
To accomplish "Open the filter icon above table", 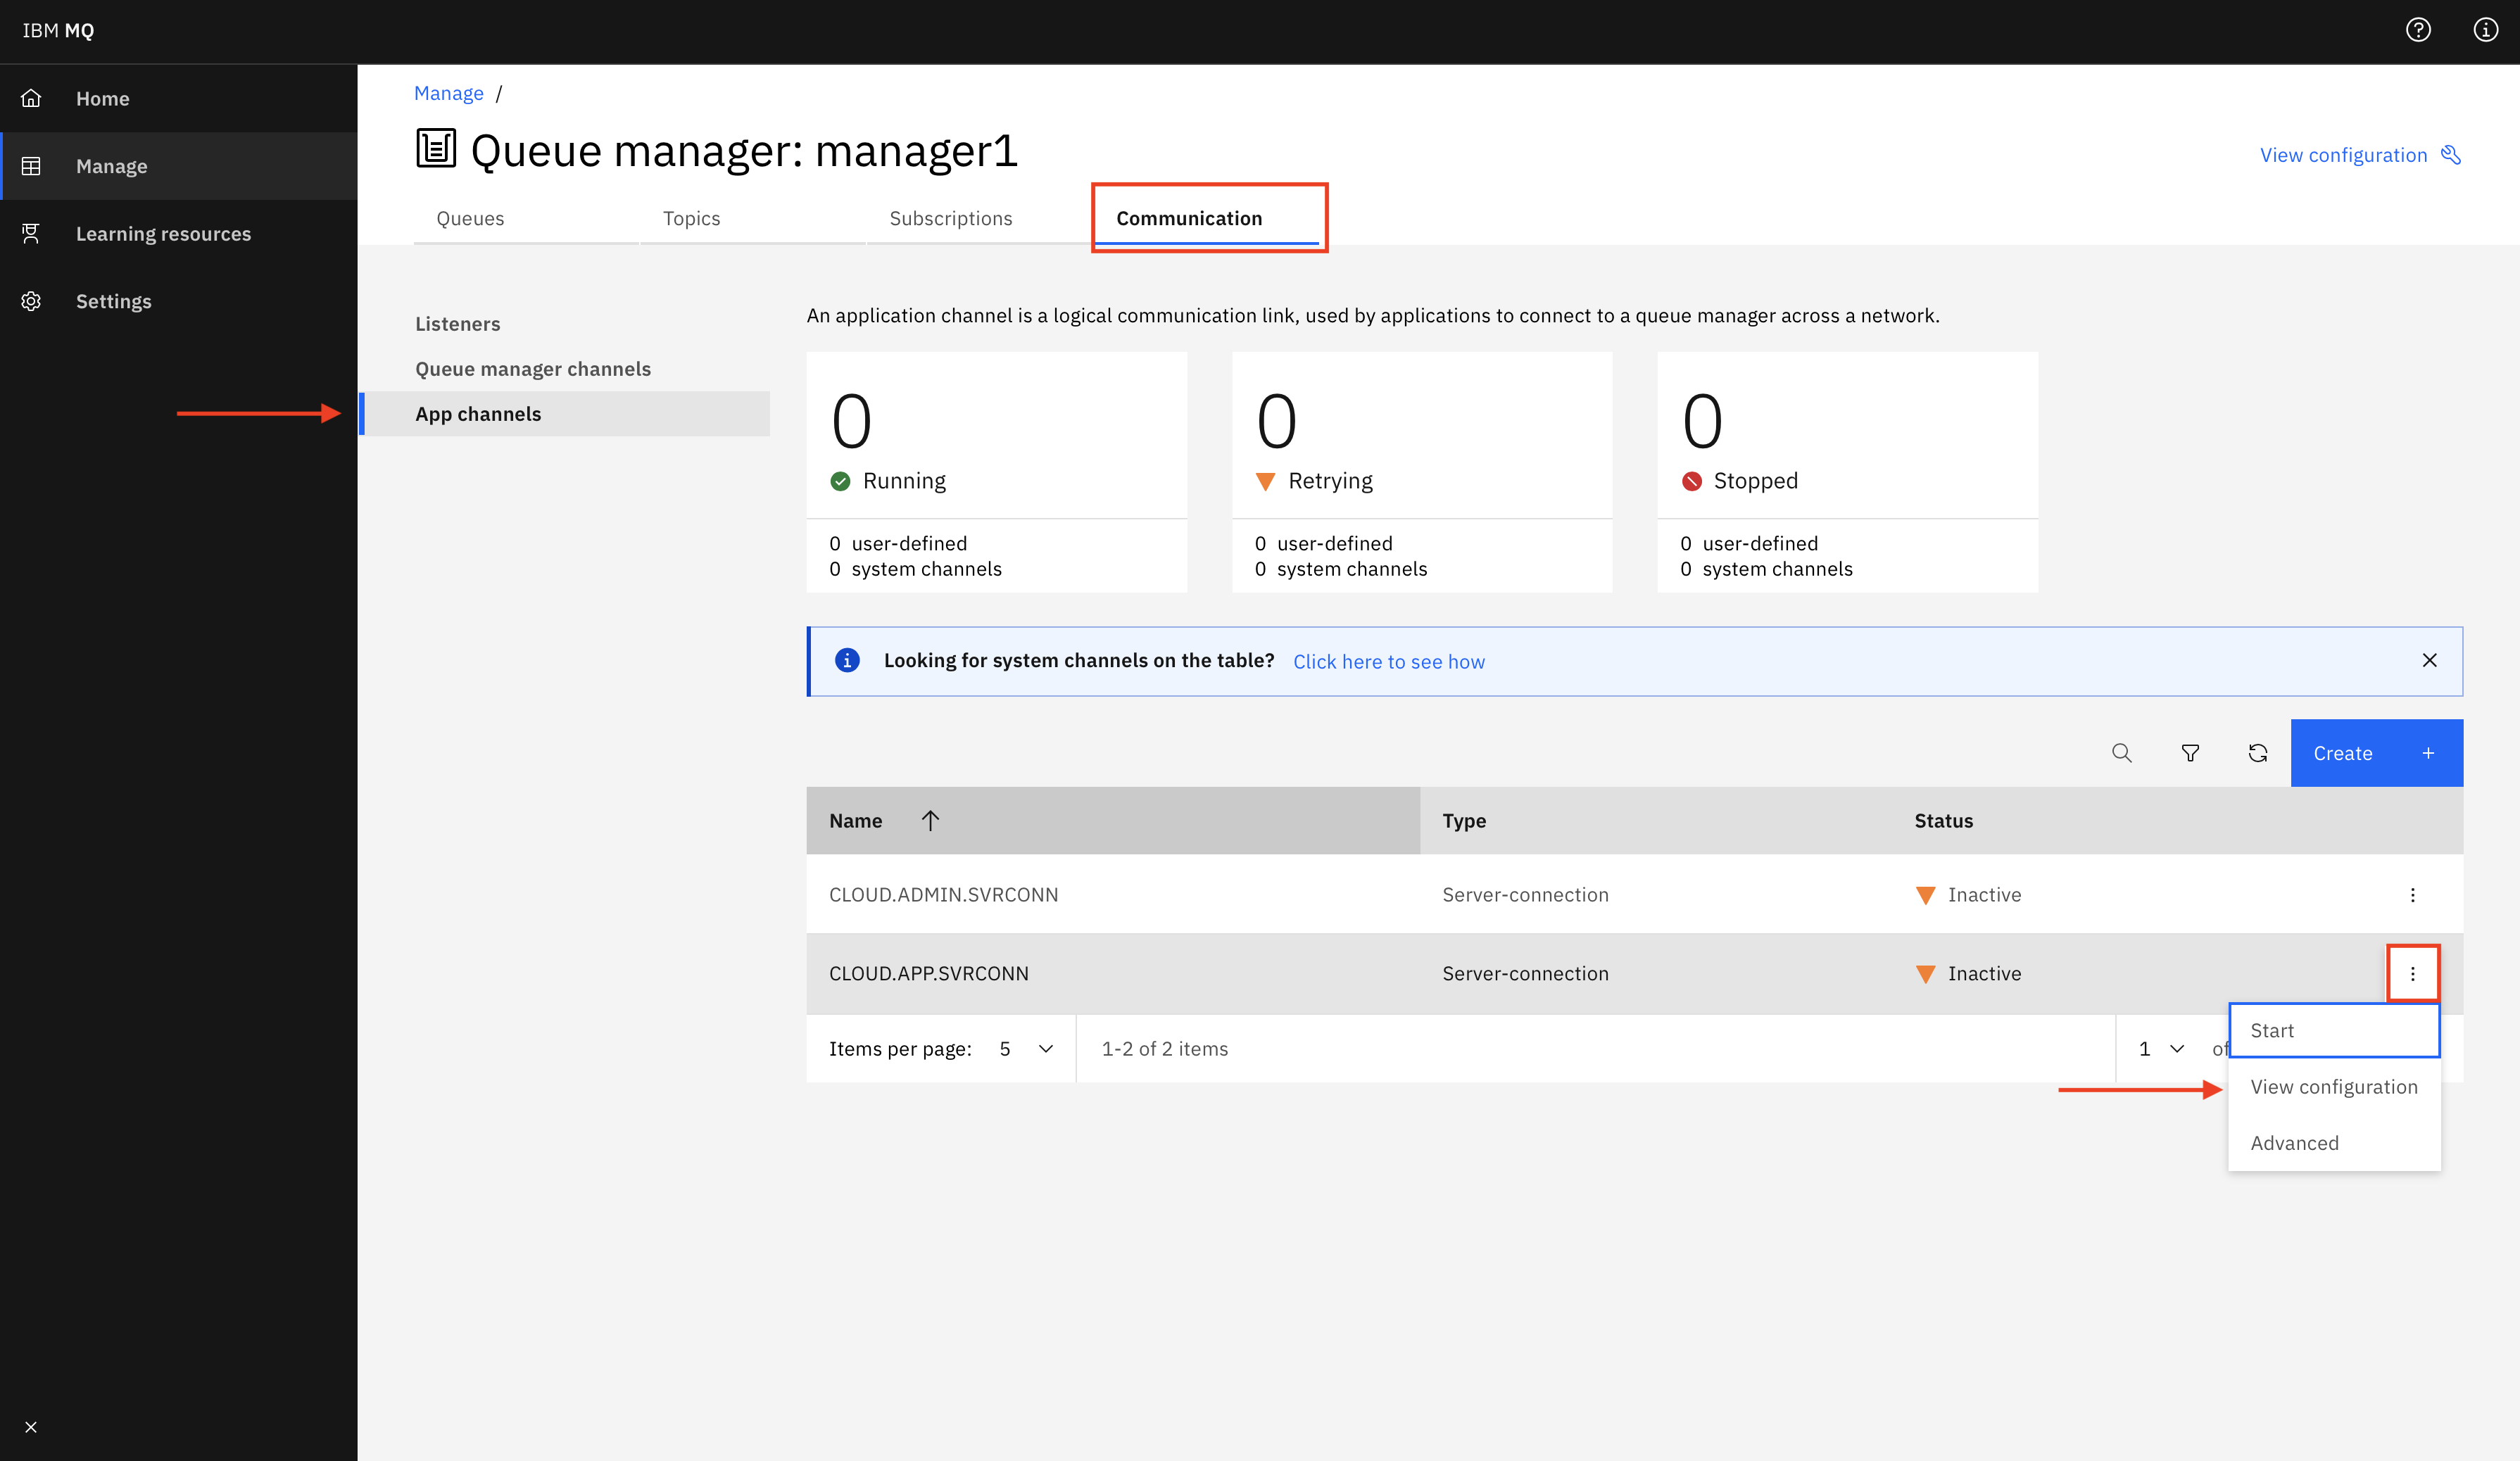I will point(2189,753).
